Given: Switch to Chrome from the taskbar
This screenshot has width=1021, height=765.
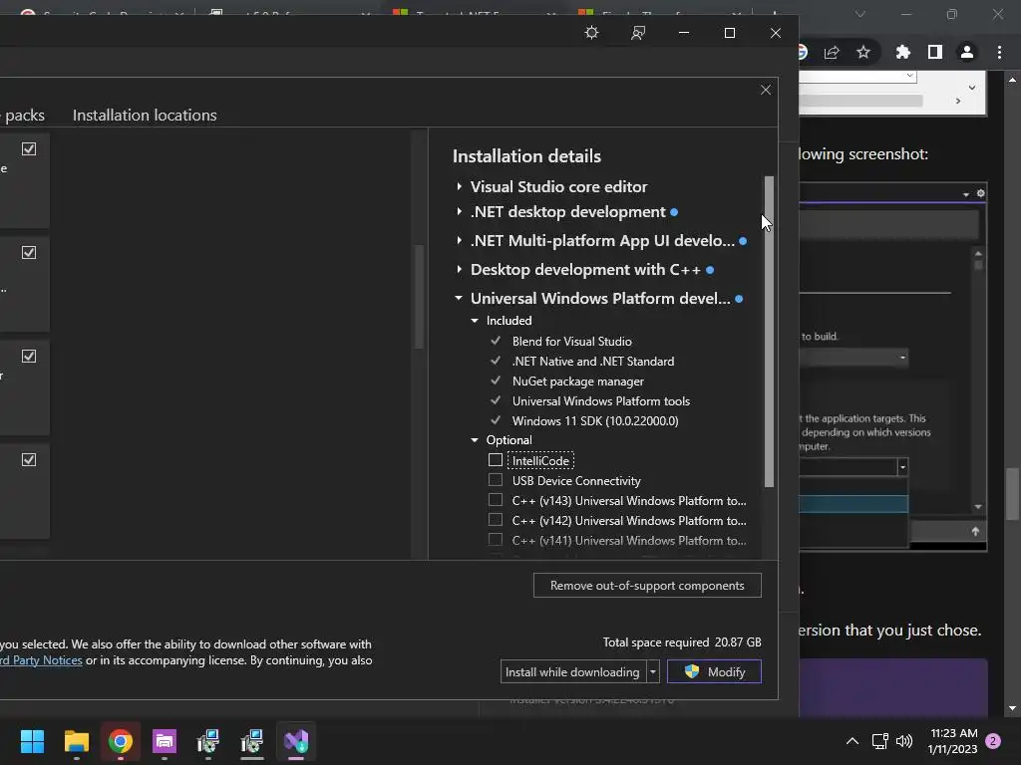Looking at the screenshot, I should pyautogui.click(x=121, y=741).
